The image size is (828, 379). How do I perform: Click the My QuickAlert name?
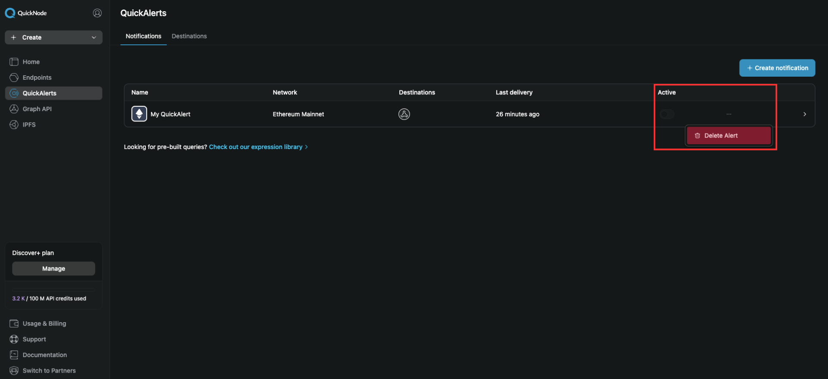[x=170, y=114]
